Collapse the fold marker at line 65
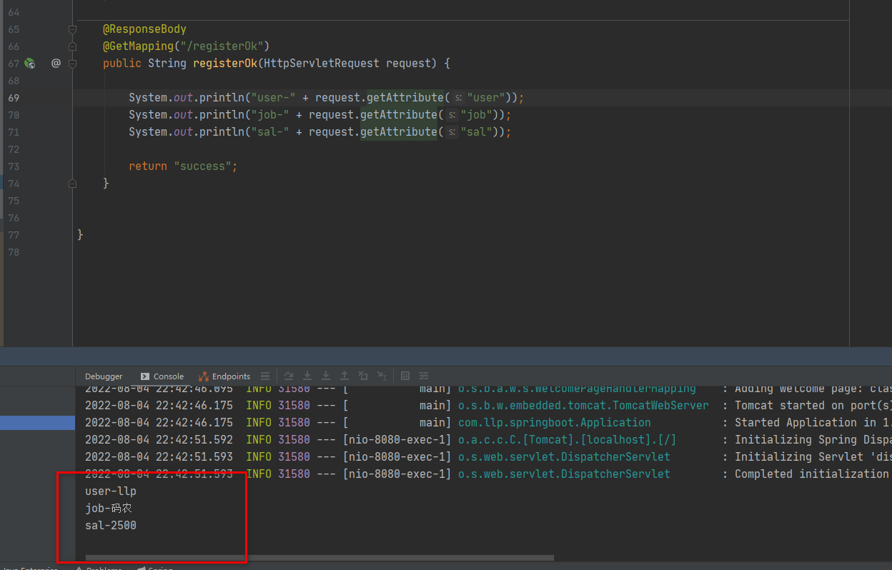This screenshot has height=570, width=892. (x=72, y=29)
